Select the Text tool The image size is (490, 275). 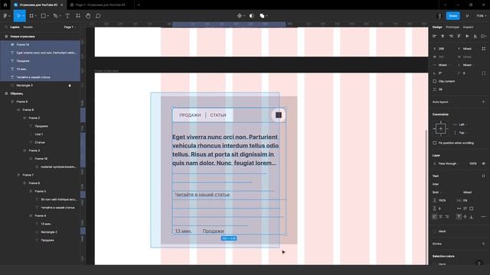point(67,16)
